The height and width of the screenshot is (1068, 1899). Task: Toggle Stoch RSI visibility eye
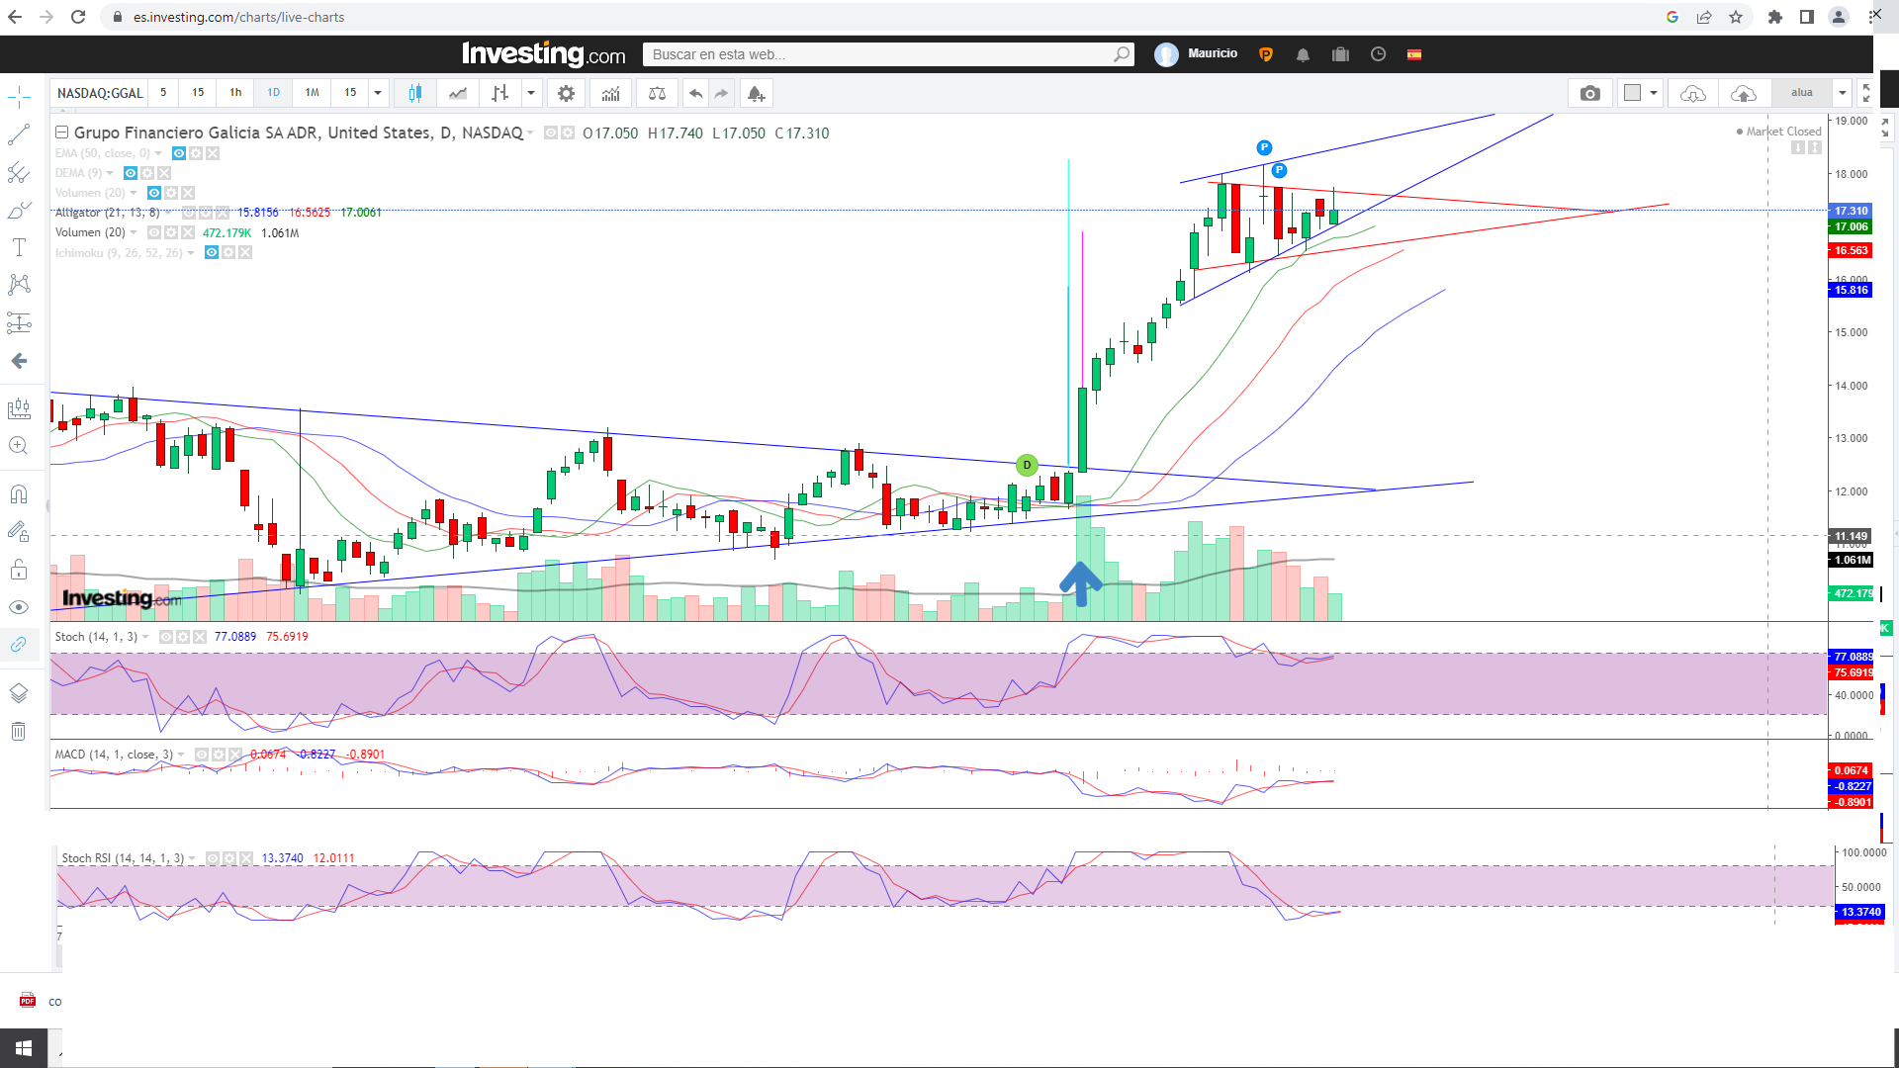point(213,858)
